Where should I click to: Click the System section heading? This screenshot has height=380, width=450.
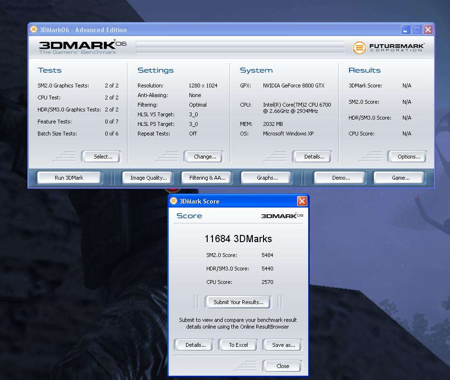256,70
